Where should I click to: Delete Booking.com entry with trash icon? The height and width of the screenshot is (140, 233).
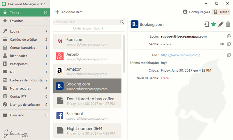point(228,24)
